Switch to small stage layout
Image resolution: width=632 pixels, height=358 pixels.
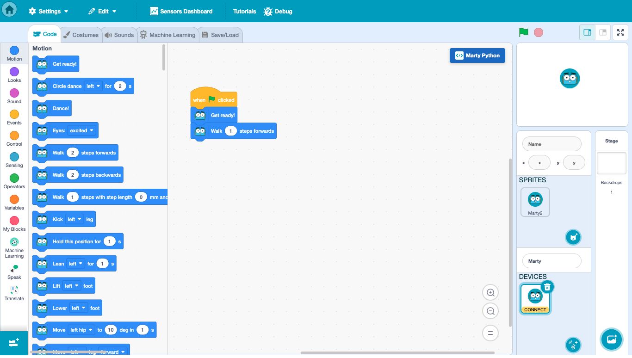(603, 32)
